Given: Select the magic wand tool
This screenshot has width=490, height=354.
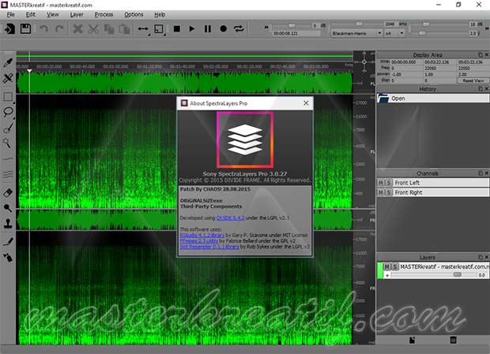Looking at the screenshot, I should click(7, 143).
